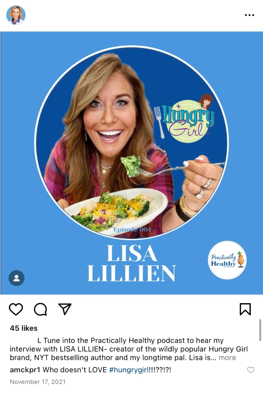Open the amckpr1 commenter profile

point(25,370)
